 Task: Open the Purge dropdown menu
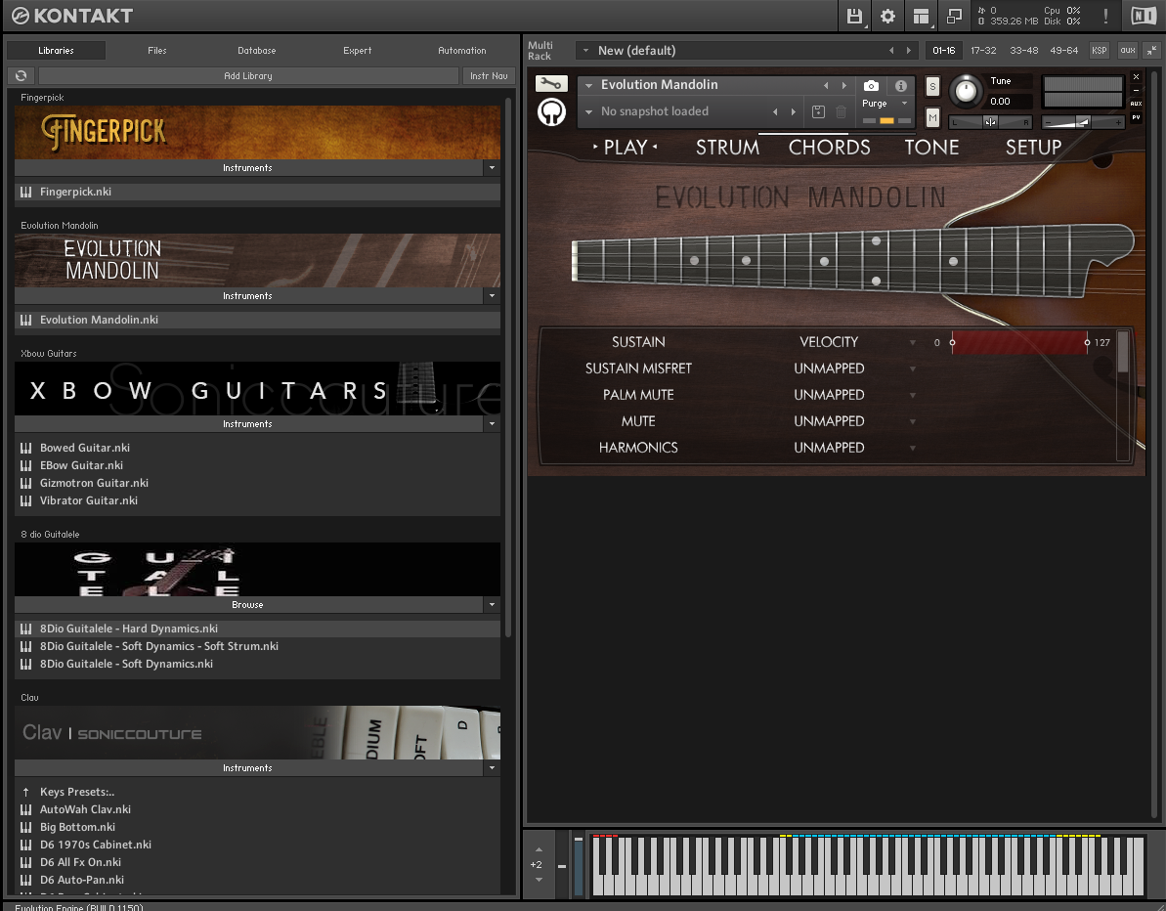(885, 104)
